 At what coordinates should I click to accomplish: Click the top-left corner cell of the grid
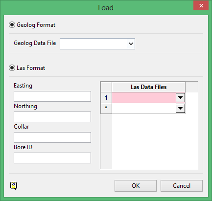[106, 87]
